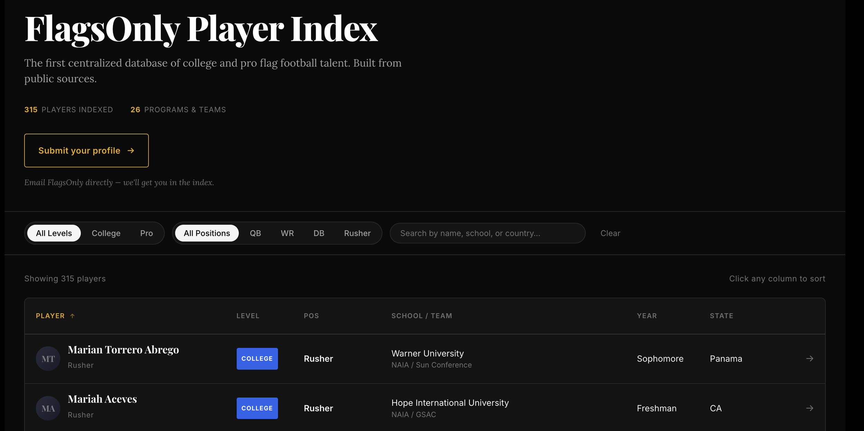Open Mariah Aceves's profile arrow
Viewport: 864px width, 431px height.
tap(809, 408)
